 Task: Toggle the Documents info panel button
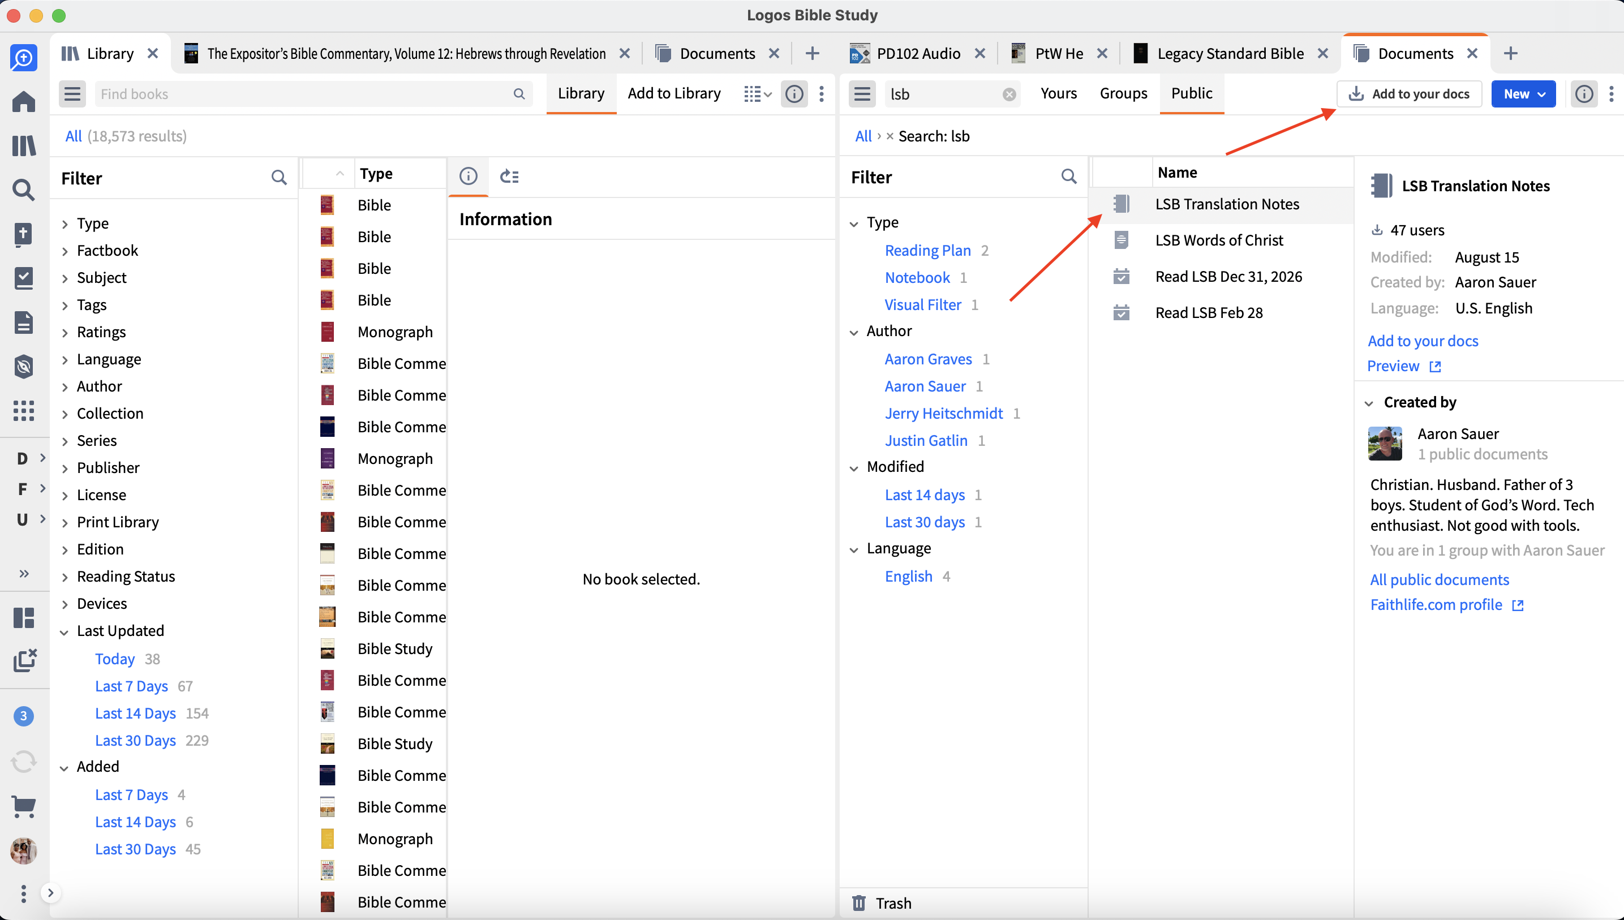[x=1584, y=94]
